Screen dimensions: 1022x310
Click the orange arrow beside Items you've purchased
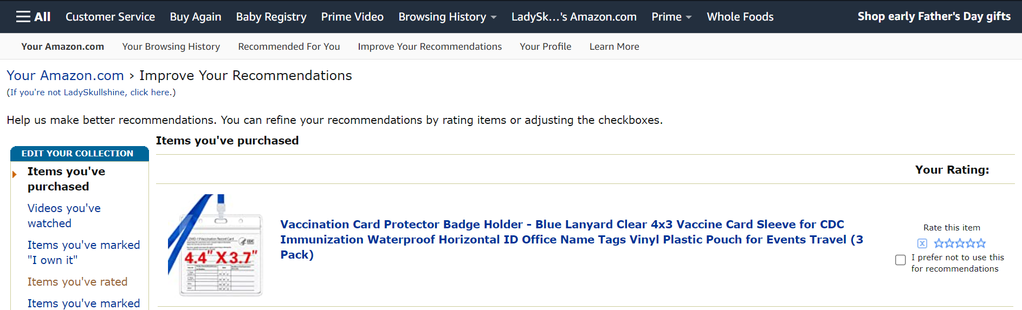coord(15,174)
